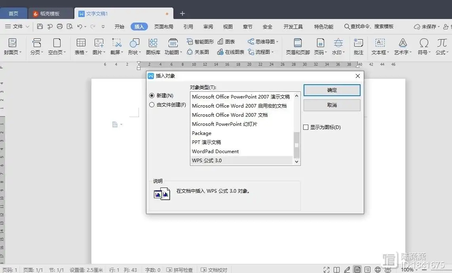Insert a blank page (空白页)
This screenshot has width=452, height=273.
point(57,46)
